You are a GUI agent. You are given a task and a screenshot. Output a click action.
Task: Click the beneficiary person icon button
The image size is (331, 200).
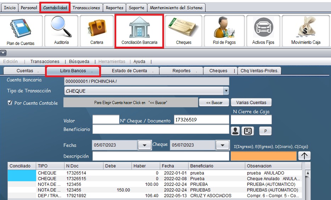pos(235,131)
